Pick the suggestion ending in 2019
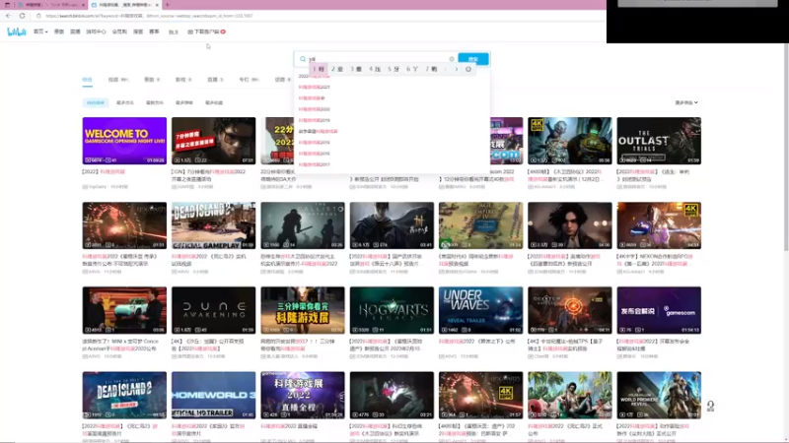The height and width of the screenshot is (443, 789). point(315,120)
